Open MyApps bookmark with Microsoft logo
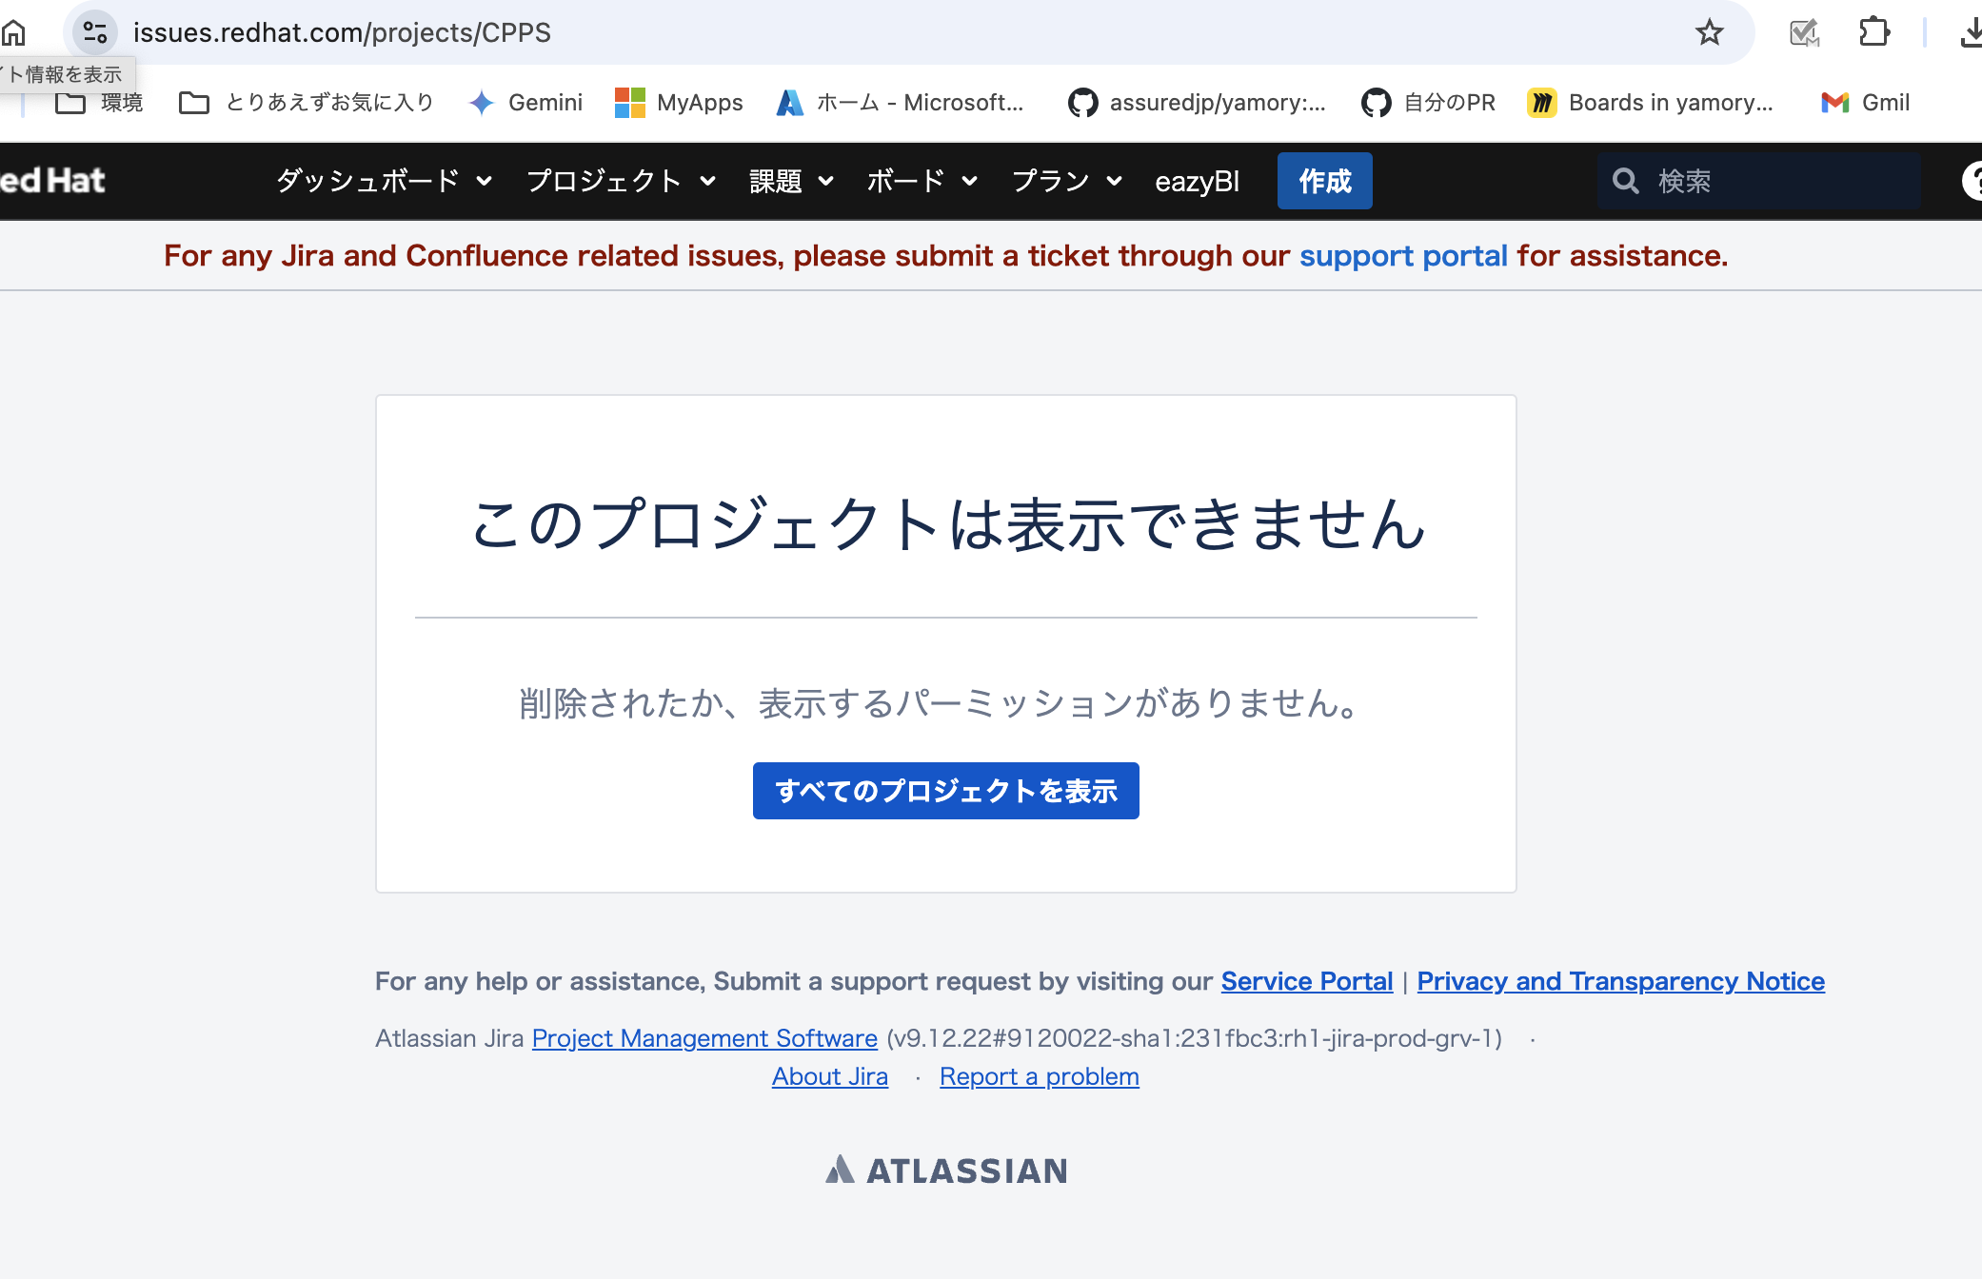The width and height of the screenshot is (1982, 1279). point(679,103)
